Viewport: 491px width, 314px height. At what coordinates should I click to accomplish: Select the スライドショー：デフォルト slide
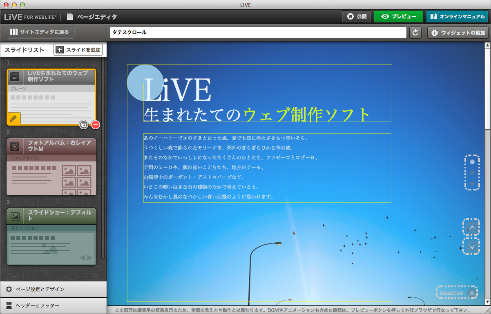(x=51, y=237)
